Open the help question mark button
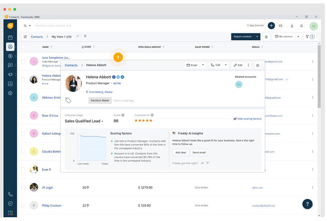The image size is (327, 221). pyautogui.click(x=307, y=204)
